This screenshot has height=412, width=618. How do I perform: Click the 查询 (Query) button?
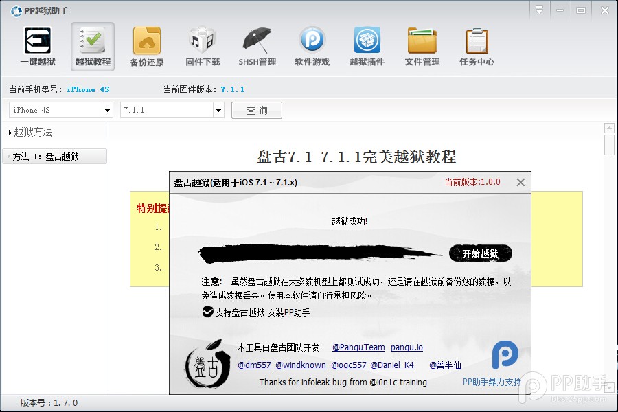(256, 110)
